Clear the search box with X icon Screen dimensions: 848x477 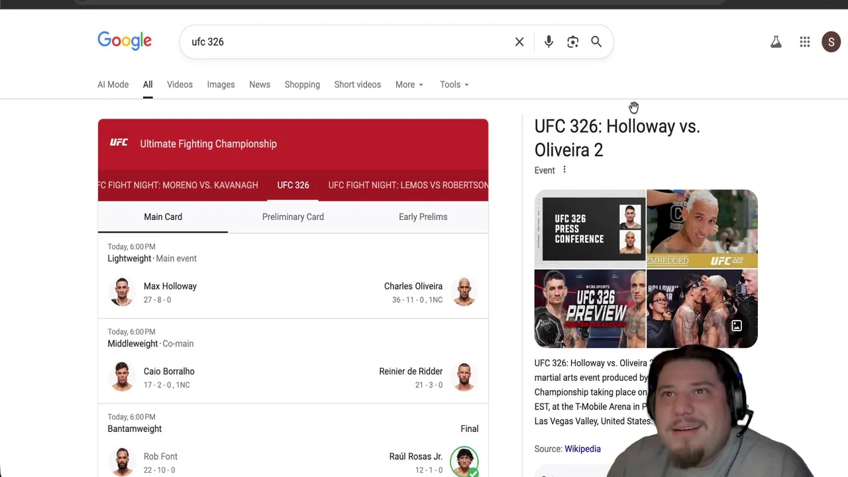pos(519,42)
